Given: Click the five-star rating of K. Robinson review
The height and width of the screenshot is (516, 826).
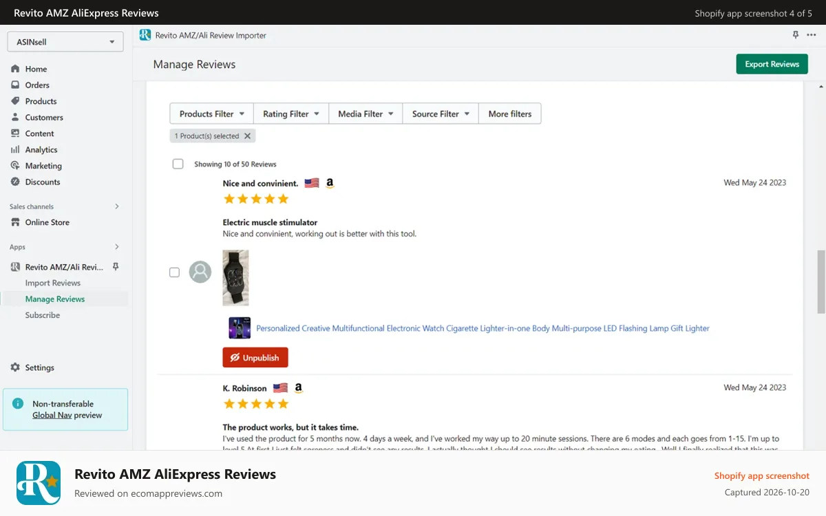Looking at the screenshot, I should (x=256, y=404).
